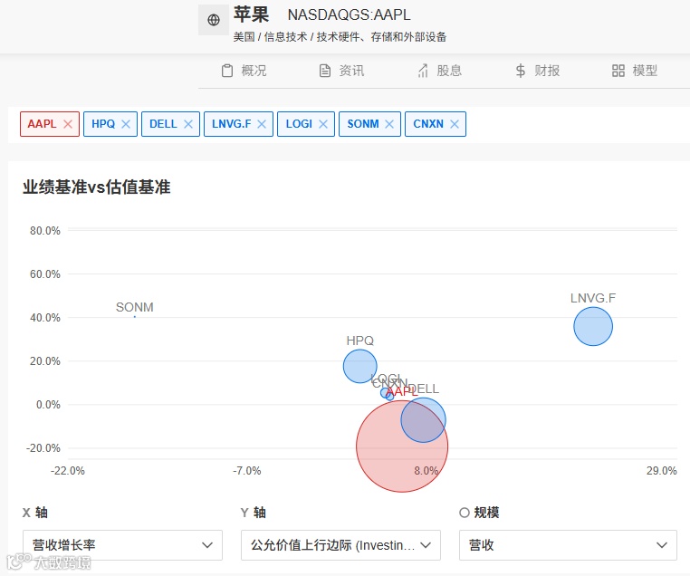690x576 pixels.
Task: Click the -22.0% x-axis label
Action: (68, 471)
